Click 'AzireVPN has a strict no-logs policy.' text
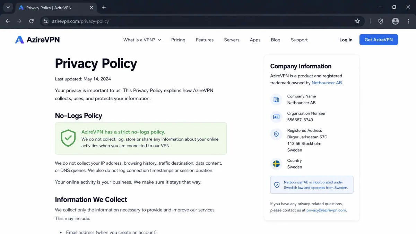The width and height of the screenshot is (416, 234). click(123, 132)
